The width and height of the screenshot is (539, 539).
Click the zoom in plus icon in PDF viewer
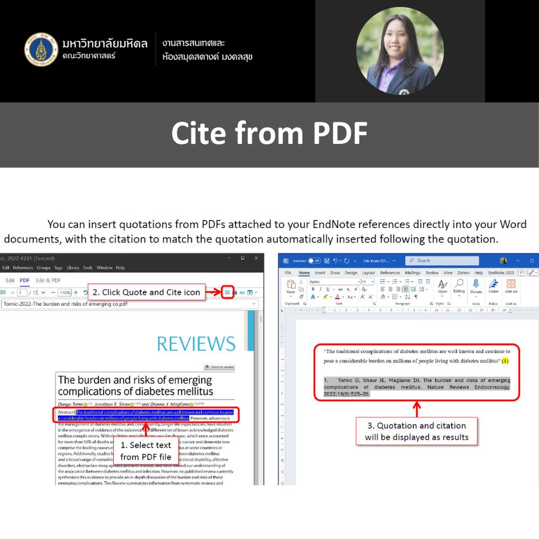pos(76,293)
